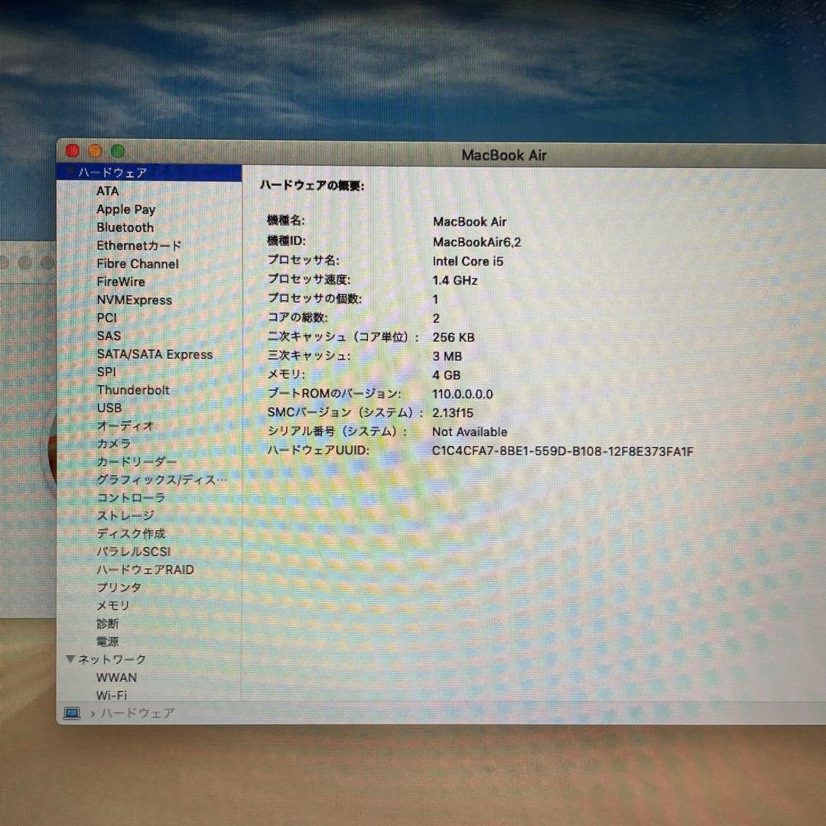Select the SATA/SATA Express entry
The height and width of the screenshot is (826, 826).
click(x=155, y=353)
